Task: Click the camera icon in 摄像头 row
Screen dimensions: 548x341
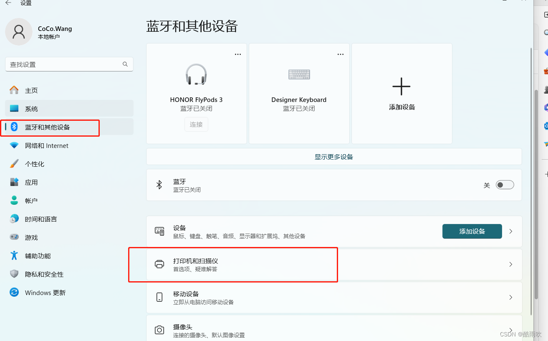Action: (x=159, y=330)
